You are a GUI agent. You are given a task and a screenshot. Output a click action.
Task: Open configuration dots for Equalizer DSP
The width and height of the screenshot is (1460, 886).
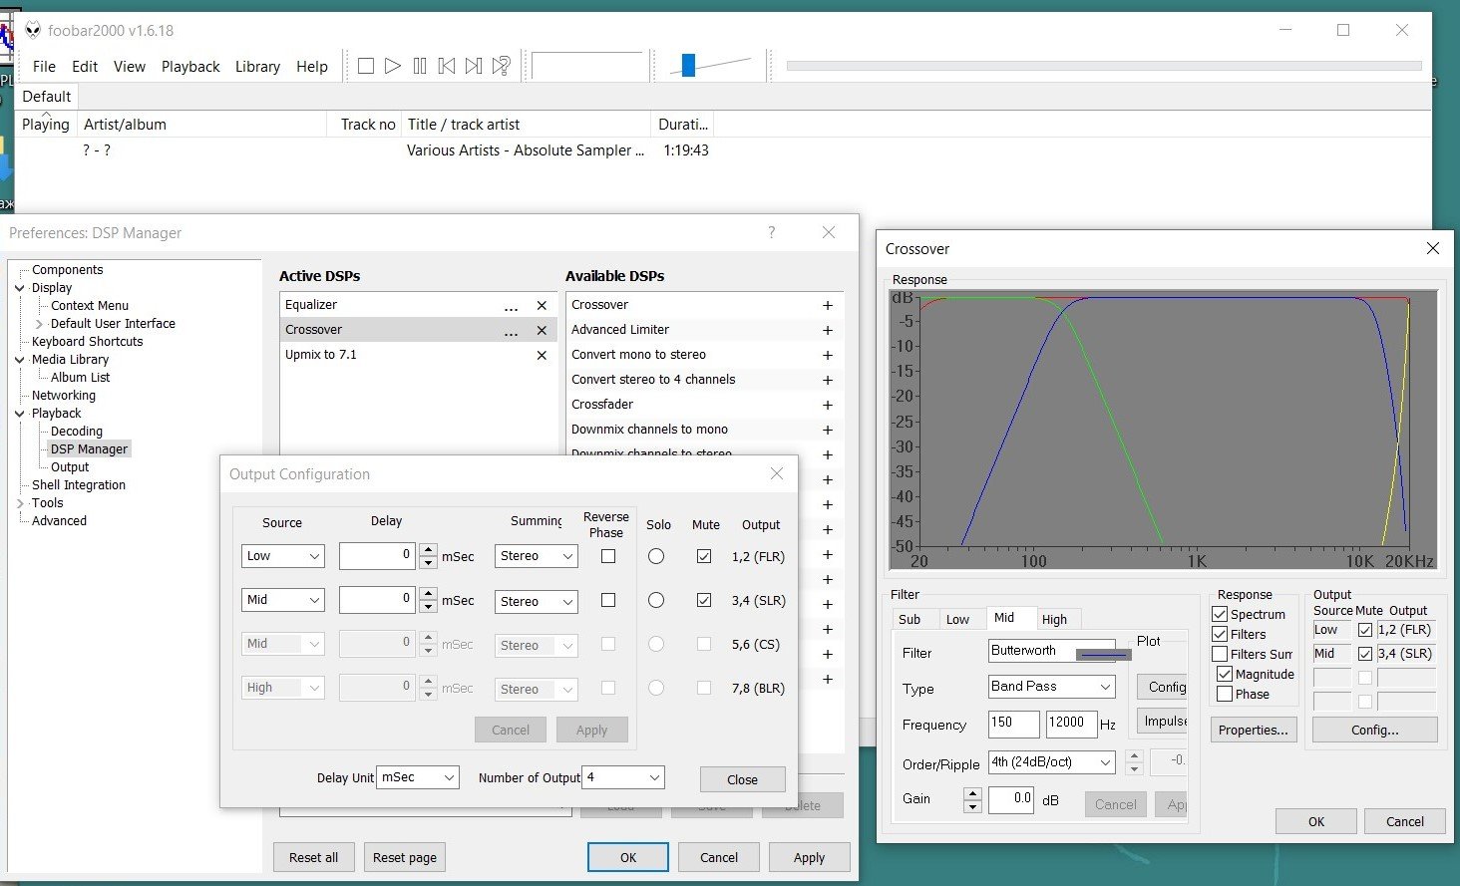pos(512,306)
